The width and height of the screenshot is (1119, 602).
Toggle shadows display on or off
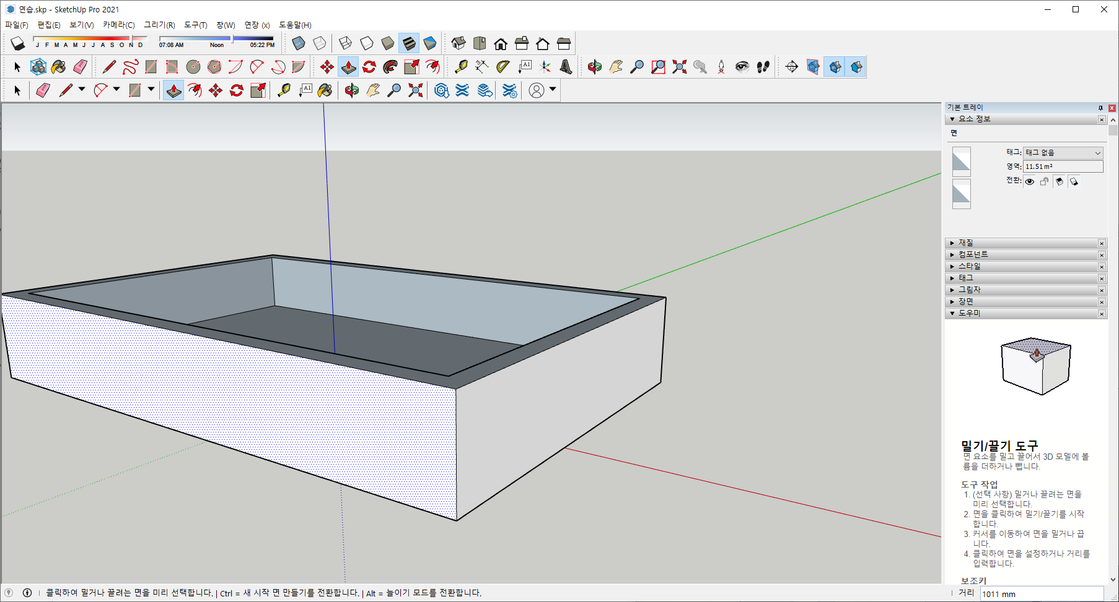click(x=18, y=43)
